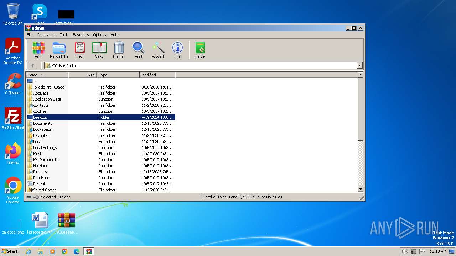Expand the address path dropdown
The image size is (456, 256).
coord(359,65)
